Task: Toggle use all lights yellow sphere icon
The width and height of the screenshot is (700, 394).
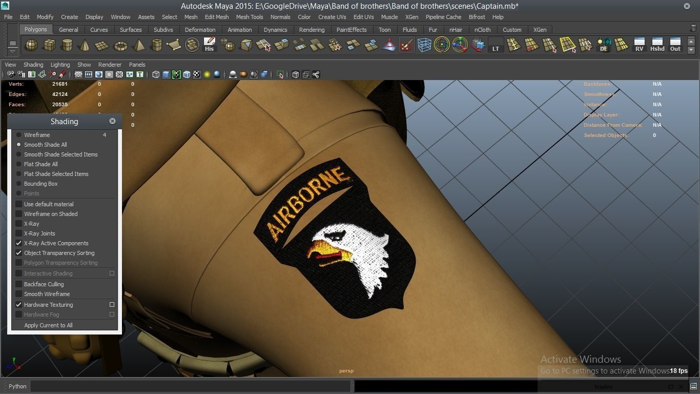Action: (x=207, y=75)
